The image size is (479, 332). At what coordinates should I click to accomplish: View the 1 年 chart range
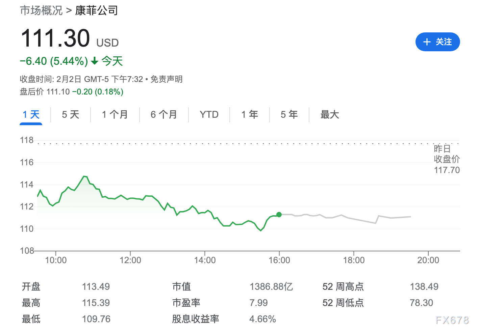pos(250,115)
